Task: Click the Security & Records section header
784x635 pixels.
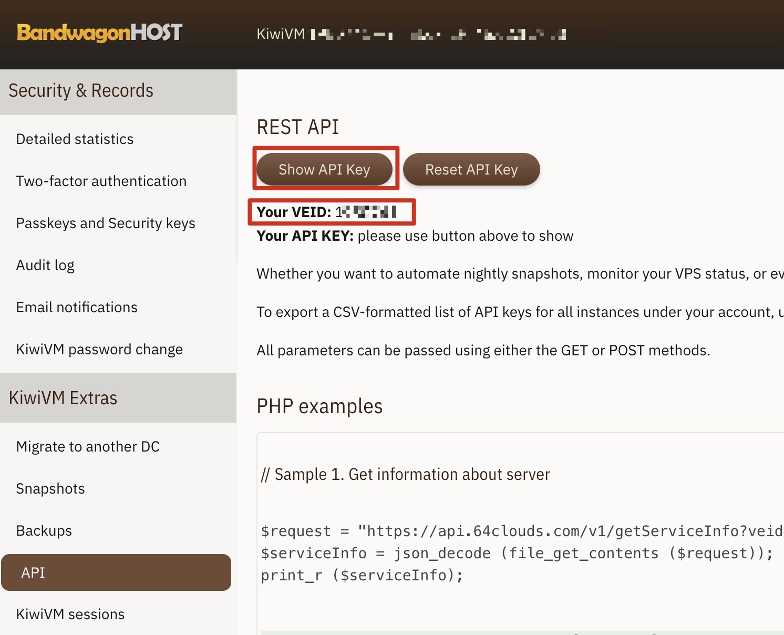Action: pyautogui.click(x=118, y=92)
